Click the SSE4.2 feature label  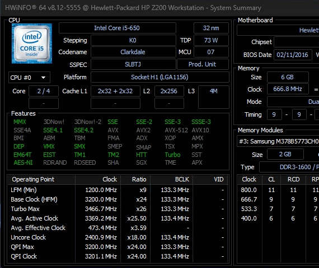pyautogui.click(x=83, y=130)
